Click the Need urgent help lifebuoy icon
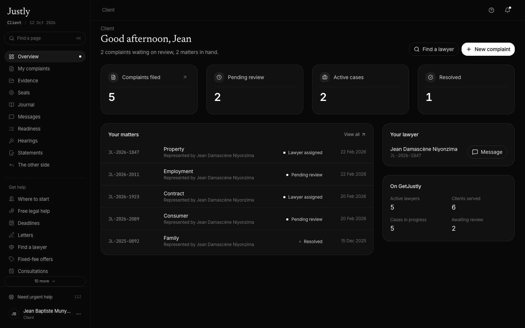The image size is (525, 328). pyautogui.click(x=11, y=297)
